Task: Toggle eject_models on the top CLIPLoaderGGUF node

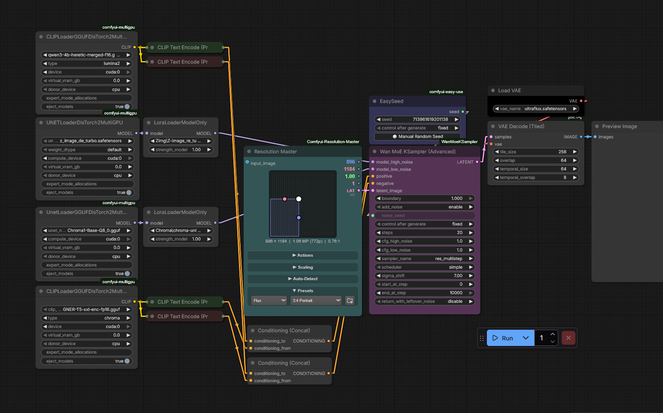Action: 127,107
